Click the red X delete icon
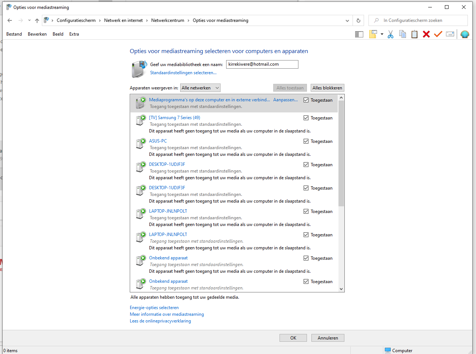Image resolution: width=476 pixels, height=354 pixels. [x=426, y=34]
